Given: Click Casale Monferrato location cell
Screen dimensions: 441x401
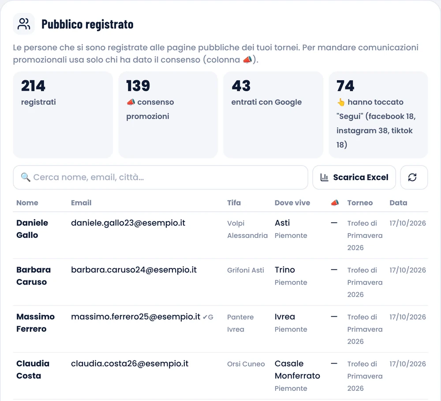Looking at the screenshot, I should click(x=297, y=376).
